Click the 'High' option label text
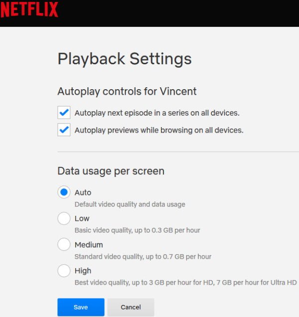Viewport: 299px width, 317px height. coord(83,271)
